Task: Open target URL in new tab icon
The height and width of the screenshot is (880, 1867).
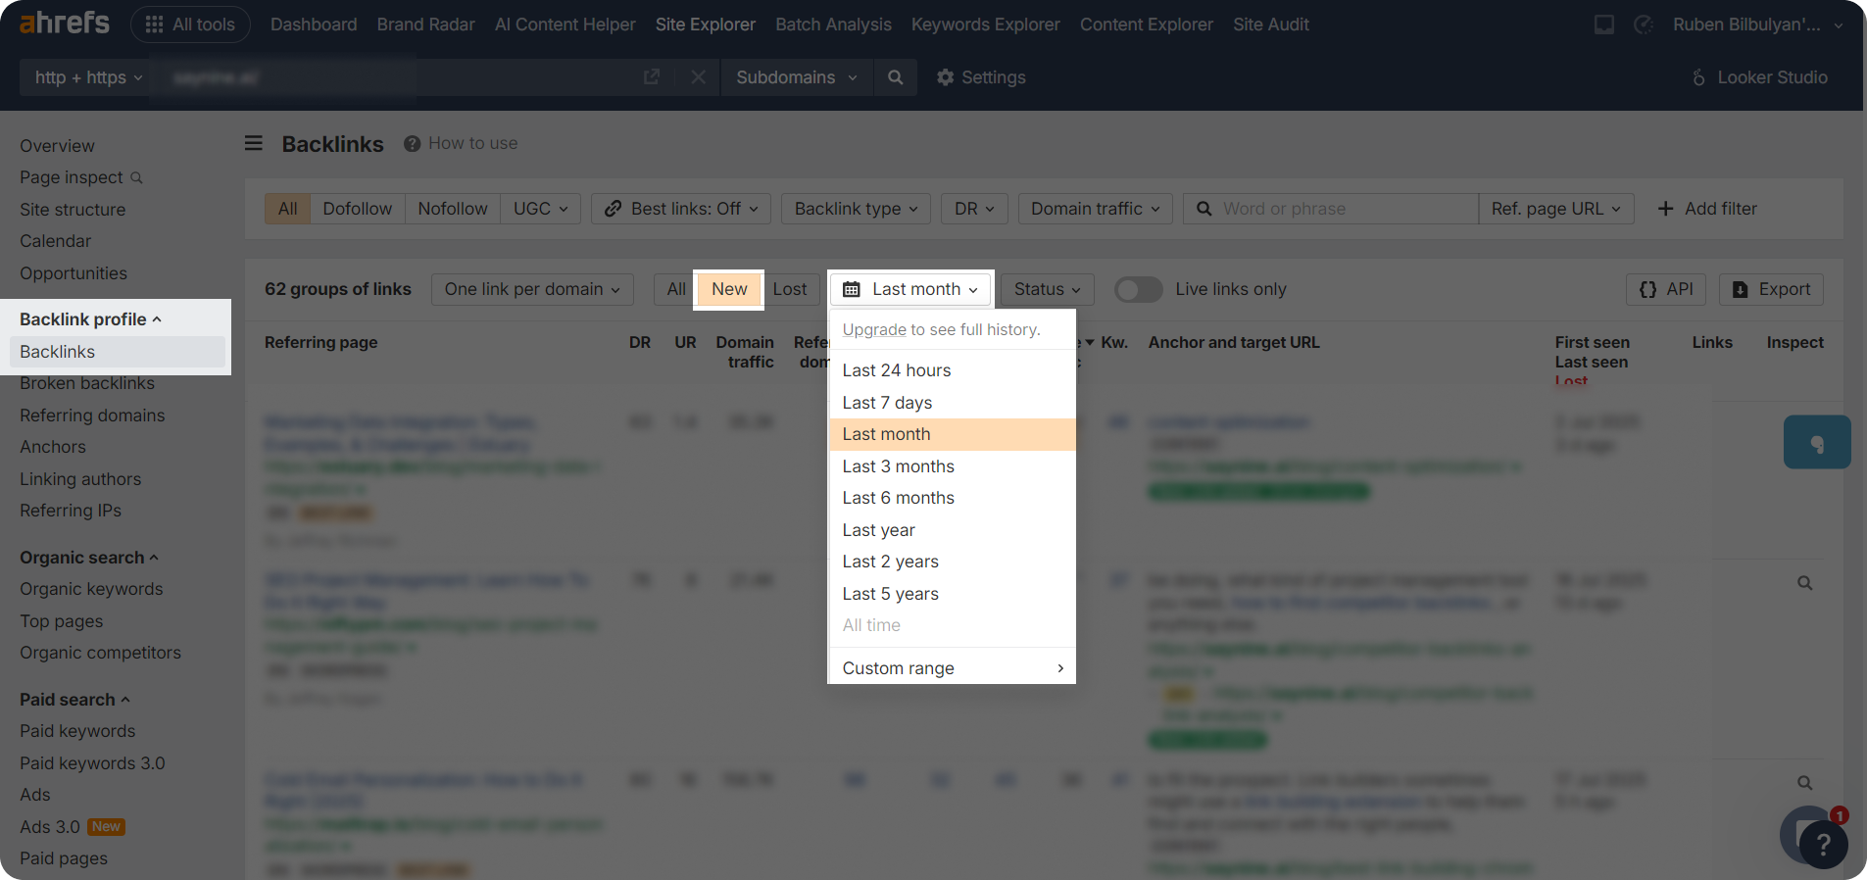Action: (x=652, y=76)
